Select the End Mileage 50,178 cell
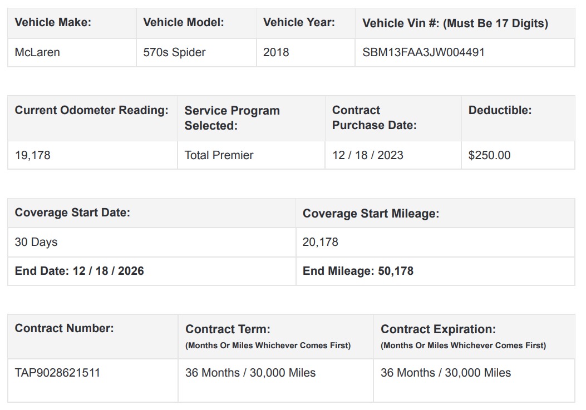 (x=358, y=271)
